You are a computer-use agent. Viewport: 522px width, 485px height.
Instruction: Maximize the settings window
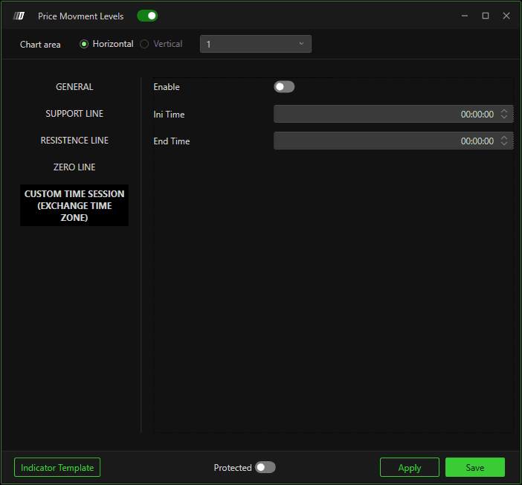pyautogui.click(x=486, y=16)
